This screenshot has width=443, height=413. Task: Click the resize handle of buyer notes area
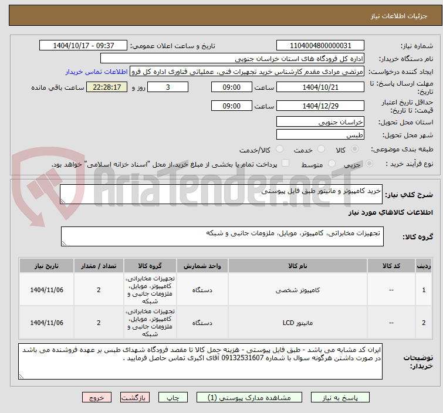[x=21, y=376]
